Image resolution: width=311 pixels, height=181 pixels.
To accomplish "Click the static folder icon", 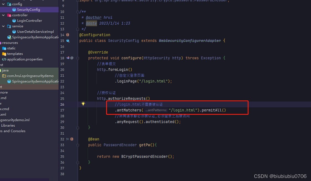I will 4,48.
